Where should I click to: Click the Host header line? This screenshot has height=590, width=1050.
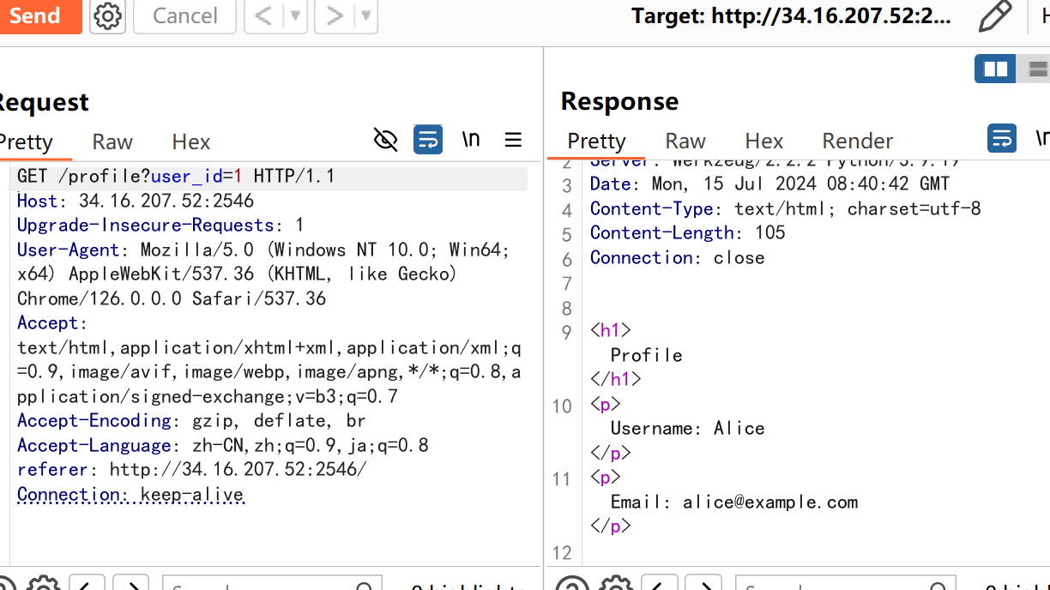pos(136,201)
